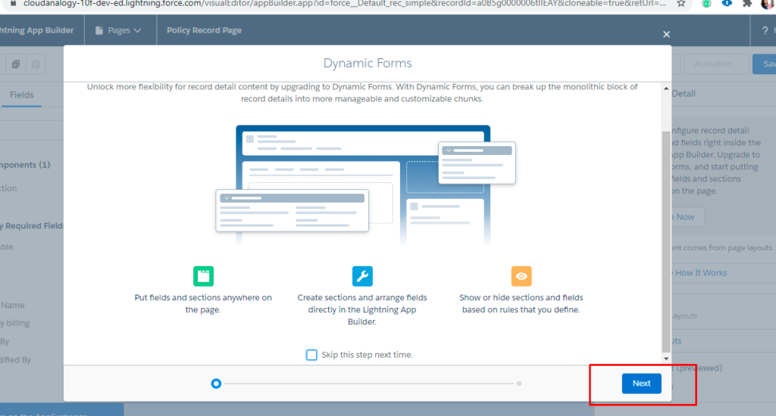Check the Skip this step next time box
776x416 pixels.
(311, 355)
